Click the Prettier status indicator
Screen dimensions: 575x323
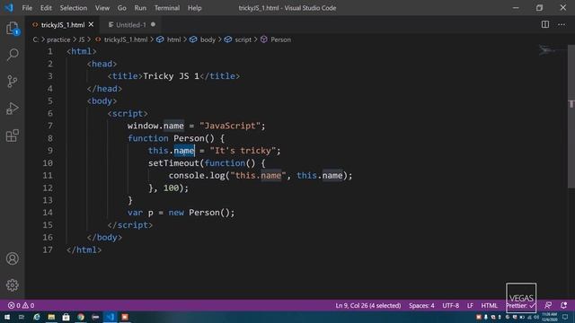521,305
